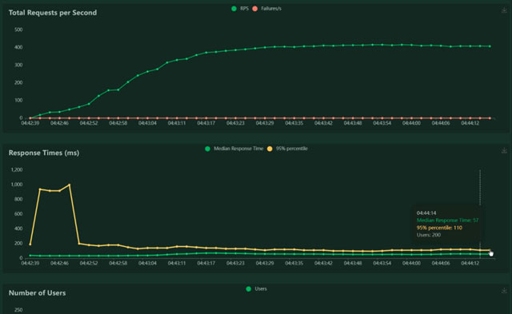Click the 04:42:46 x-axis label in Response Times
Screen dimensions: 512x314
(x=59, y=263)
